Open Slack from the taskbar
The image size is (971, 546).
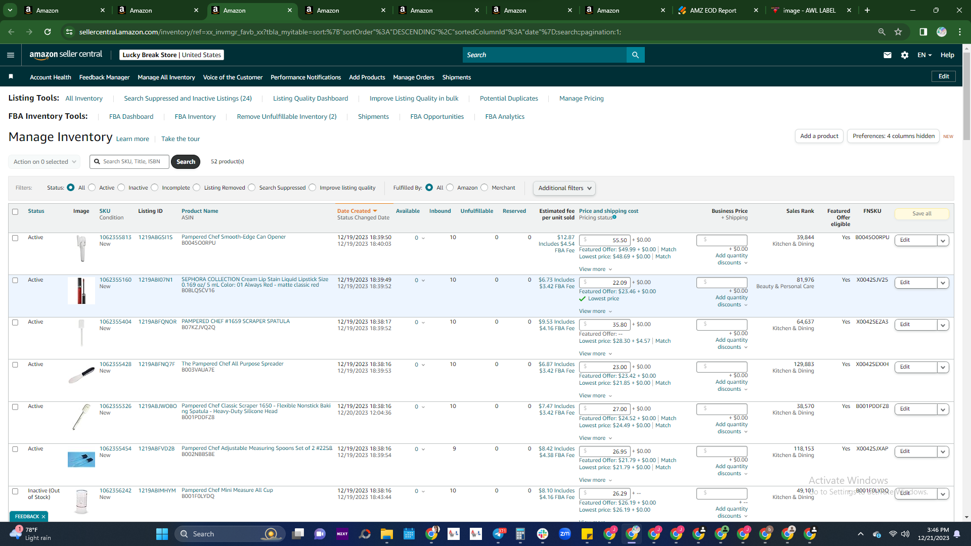click(543, 534)
